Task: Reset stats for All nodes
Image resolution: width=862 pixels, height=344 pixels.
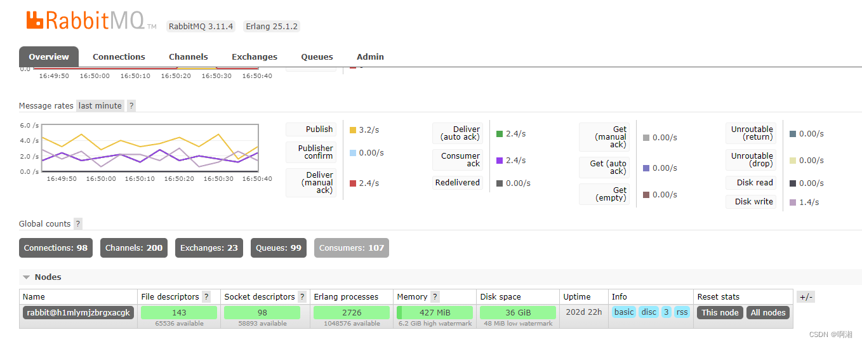Action: tap(768, 312)
